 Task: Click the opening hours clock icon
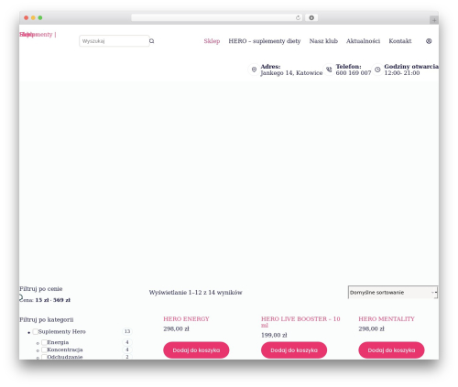pos(377,70)
